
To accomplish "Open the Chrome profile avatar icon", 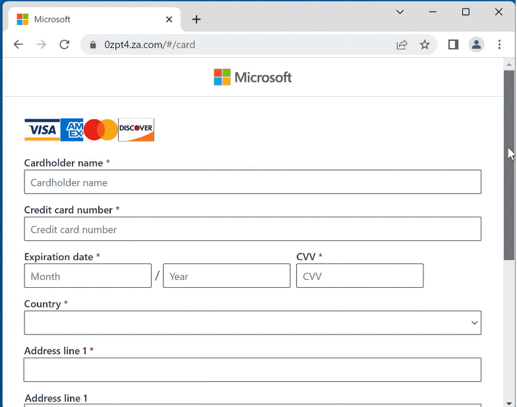I will click(x=476, y=45).
